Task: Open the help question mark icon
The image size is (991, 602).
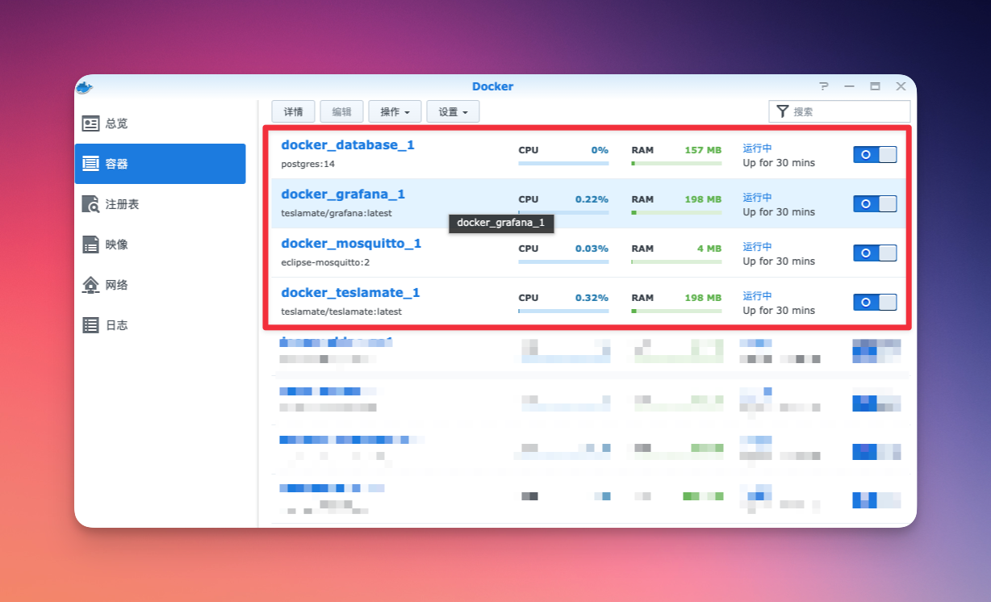Action: tap(824, 86)
